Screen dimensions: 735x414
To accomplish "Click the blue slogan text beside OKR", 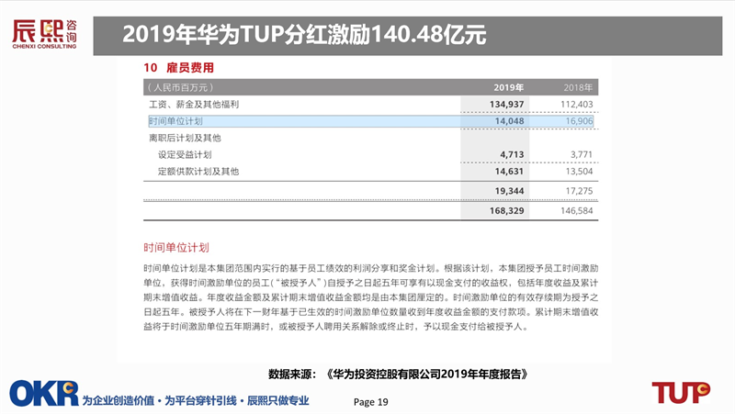I will [196, 401].
